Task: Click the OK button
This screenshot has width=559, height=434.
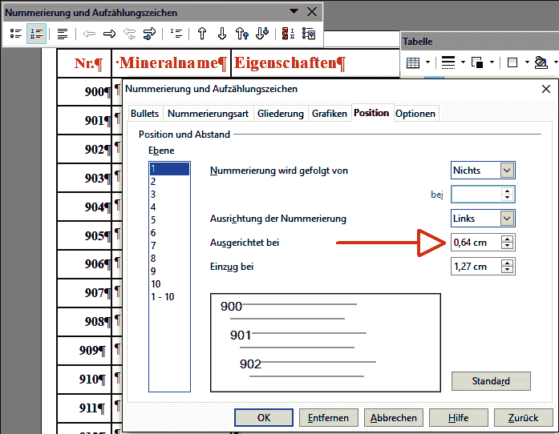Action: tap(264, 417)
